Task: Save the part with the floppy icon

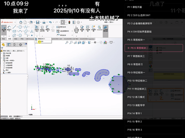Action: click(x=37, y=22)
